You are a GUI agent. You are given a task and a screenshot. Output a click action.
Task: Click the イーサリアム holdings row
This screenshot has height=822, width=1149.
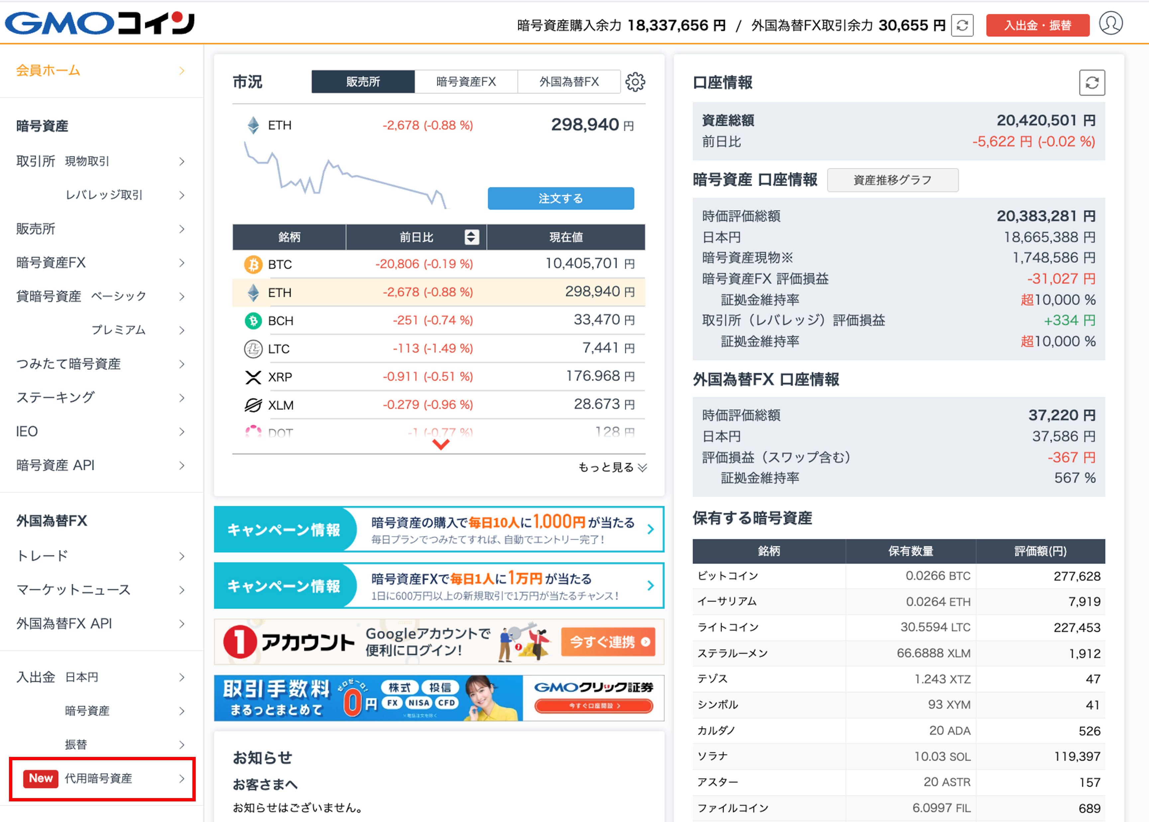pyautogui.click(x=898, y=602)
